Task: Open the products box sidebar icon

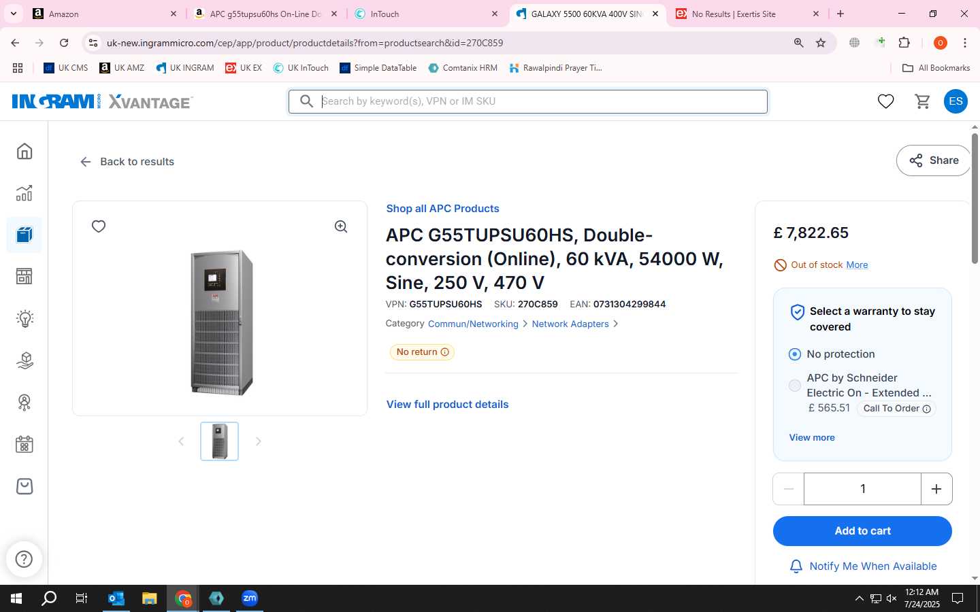Action: pos(24,235)
